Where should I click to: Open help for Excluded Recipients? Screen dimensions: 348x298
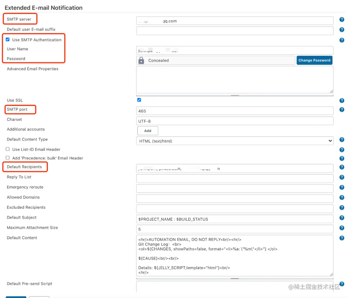click(x=342, y=208)
